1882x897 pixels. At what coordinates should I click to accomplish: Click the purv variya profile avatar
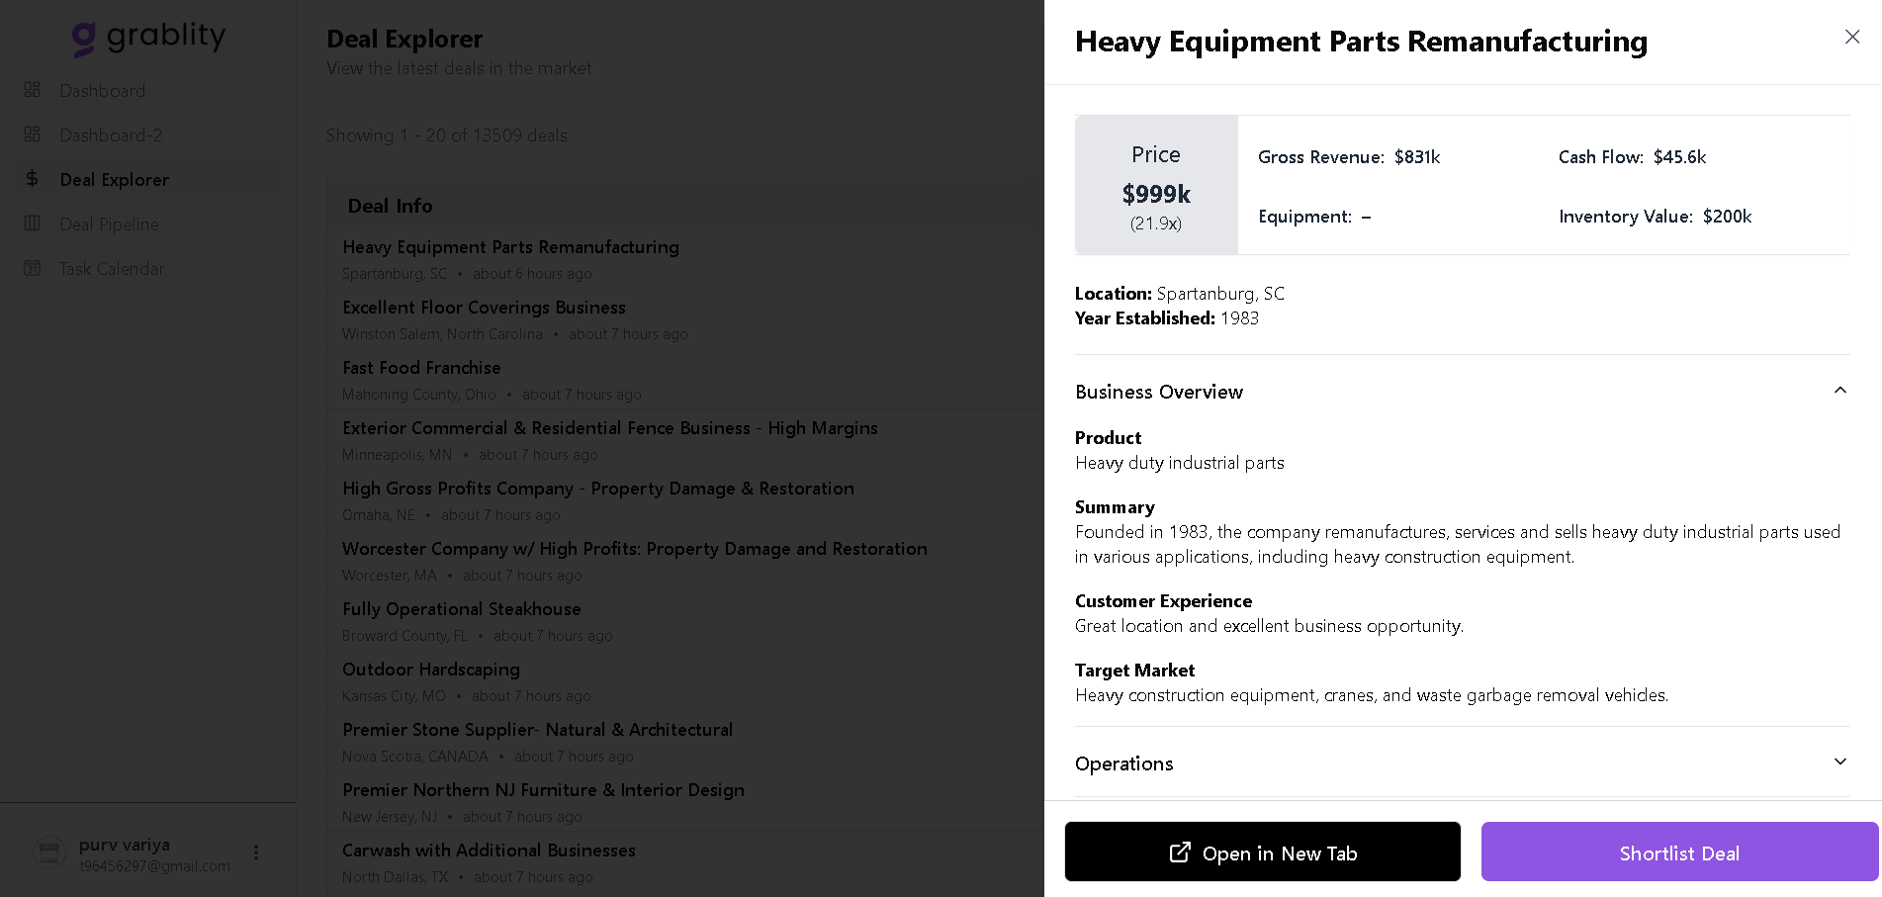pos(49,852)
